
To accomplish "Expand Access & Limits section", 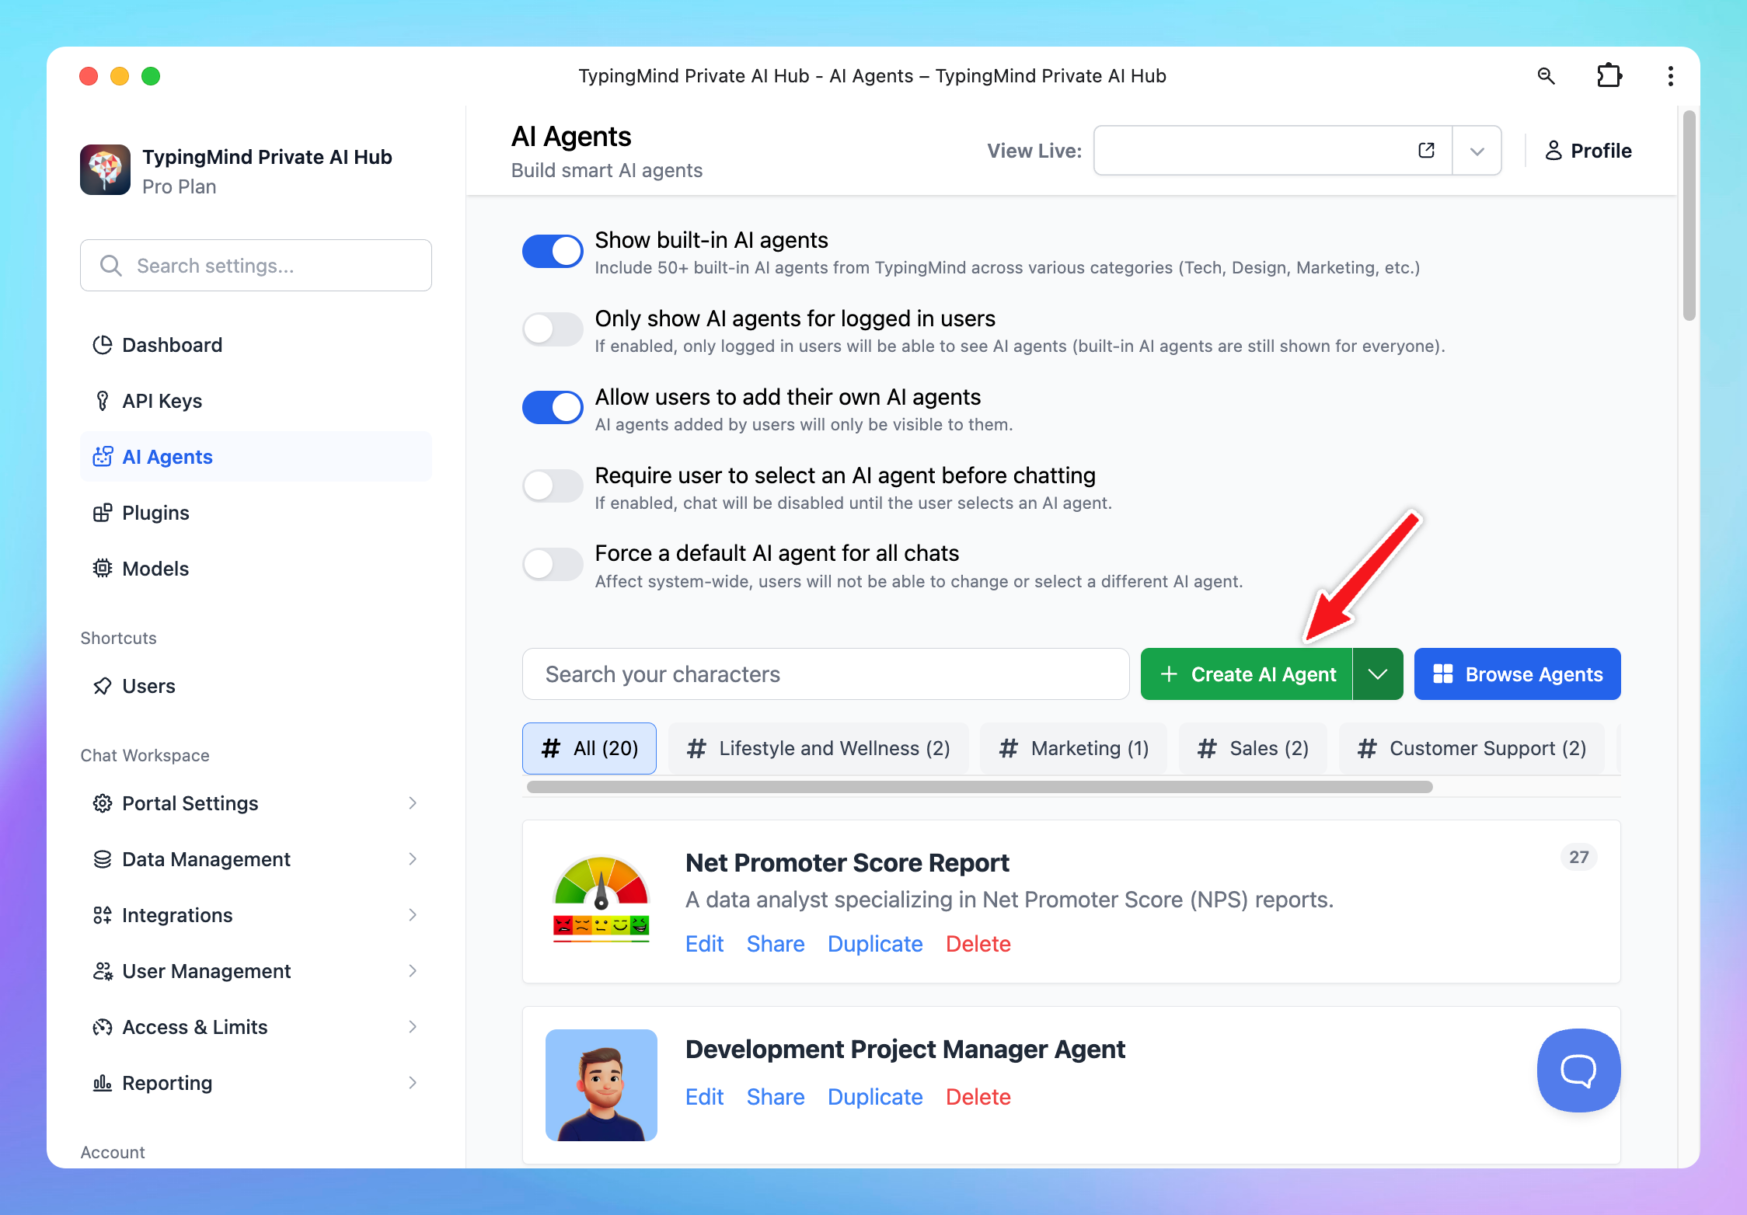I will pos(256,1027).
